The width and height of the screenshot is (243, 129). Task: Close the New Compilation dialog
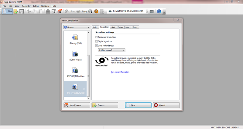(x=178, y=20)
